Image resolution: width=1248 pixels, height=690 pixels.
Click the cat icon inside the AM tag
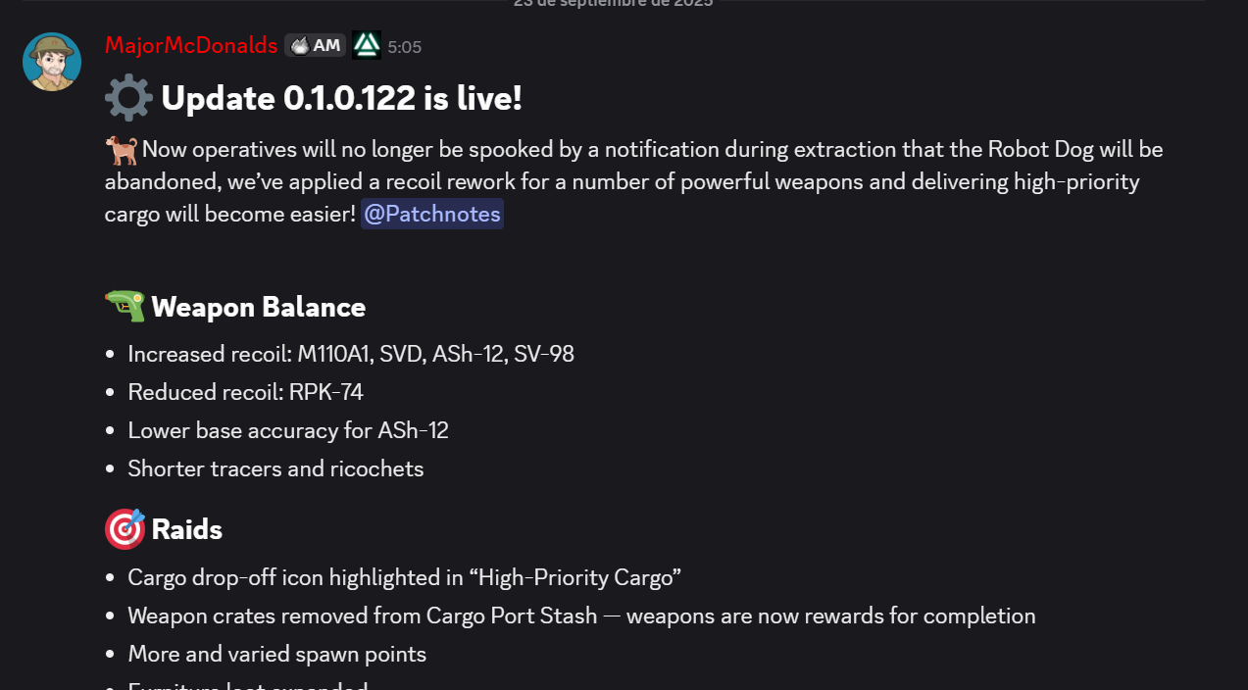click(300, 45)
